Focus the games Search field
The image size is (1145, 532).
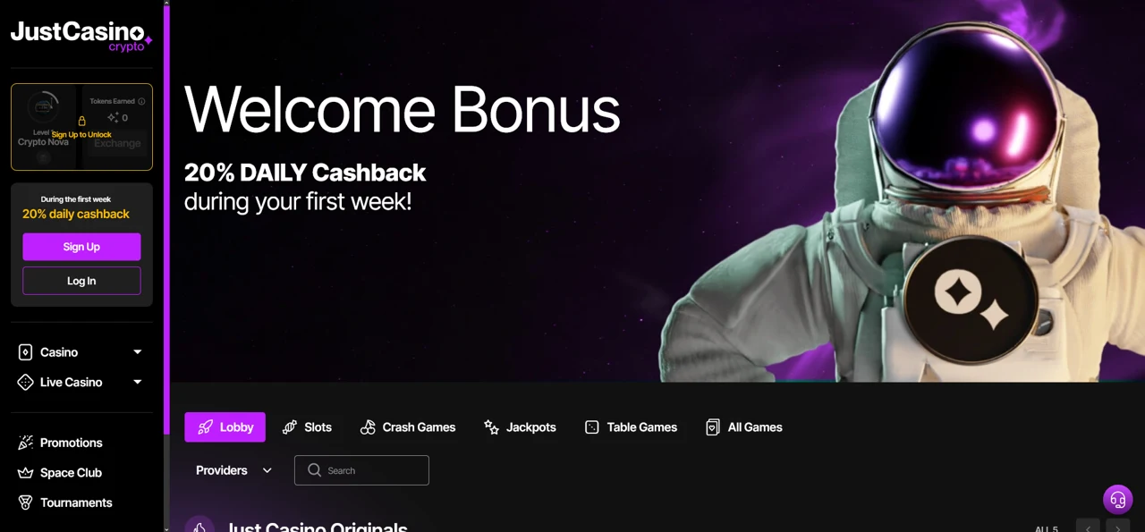361,470
